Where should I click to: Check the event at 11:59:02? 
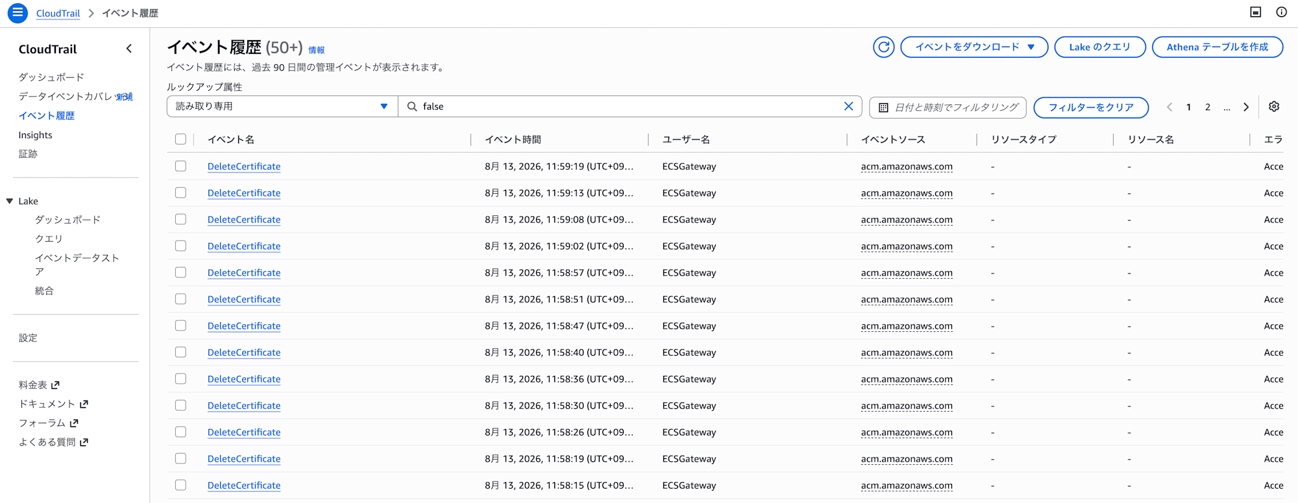point(180,246)
